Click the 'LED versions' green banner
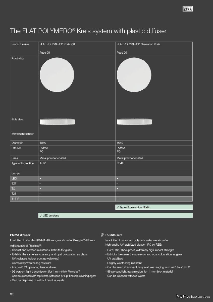213x302 pixels. [x=116, y=215]
